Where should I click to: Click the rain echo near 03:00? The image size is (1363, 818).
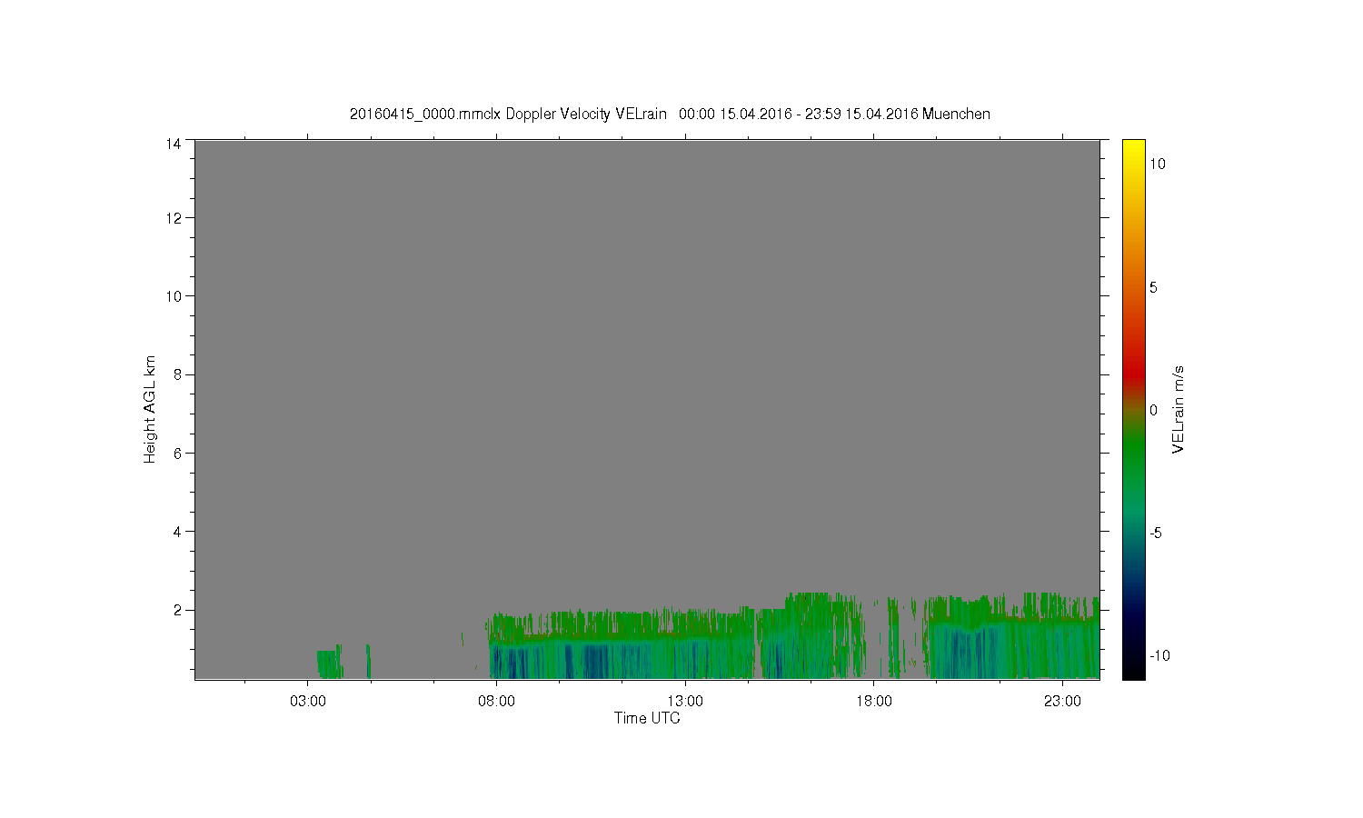pyautogui.click(x=329, y=663)
